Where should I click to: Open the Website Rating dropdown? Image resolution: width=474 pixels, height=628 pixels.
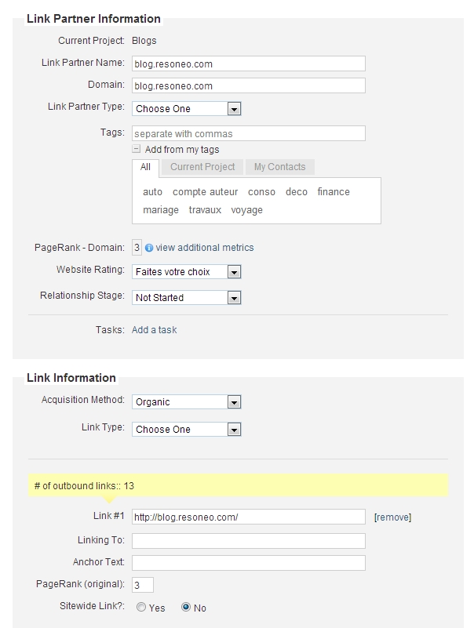[x=187, y=272]
